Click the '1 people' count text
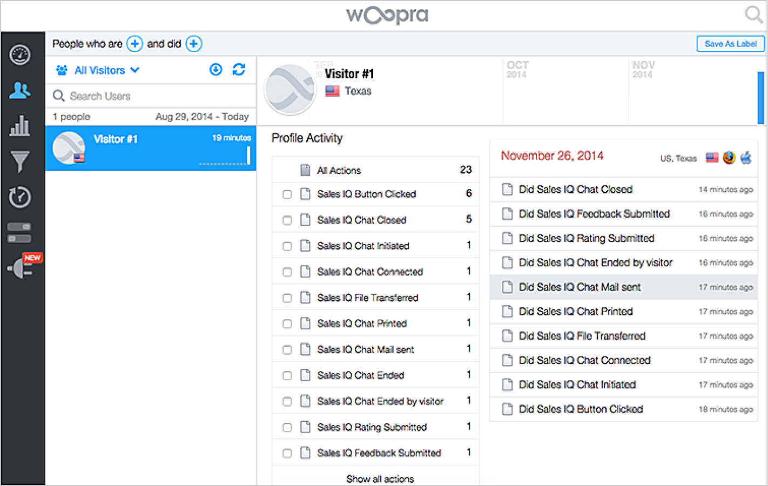The image size is (768, 486). (x=71, y=117)
